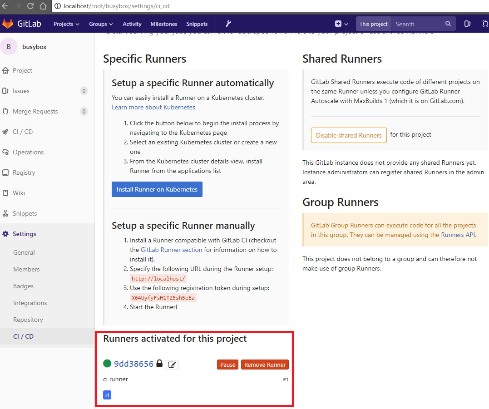Click Install Runner on Kubernetes

coord(157,189)
